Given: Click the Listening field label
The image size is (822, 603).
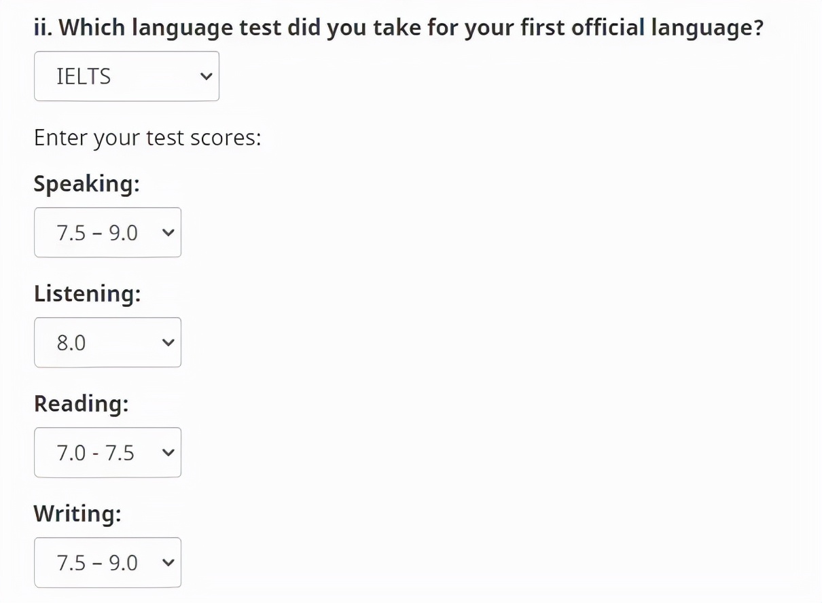Looking at the screenshot, I should [x=87, y=293].
